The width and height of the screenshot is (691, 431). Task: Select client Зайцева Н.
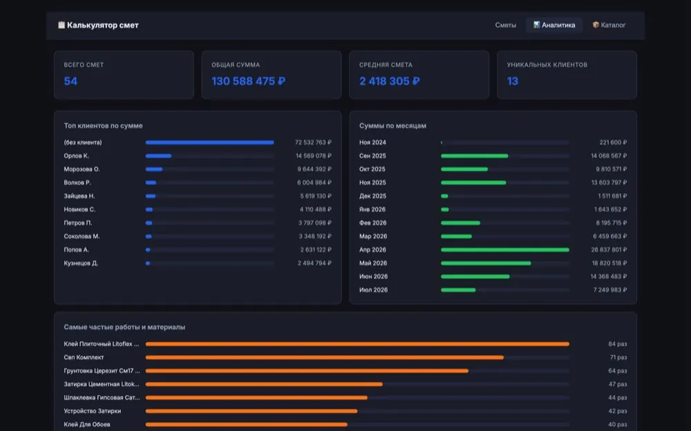[x=79, y=196]
